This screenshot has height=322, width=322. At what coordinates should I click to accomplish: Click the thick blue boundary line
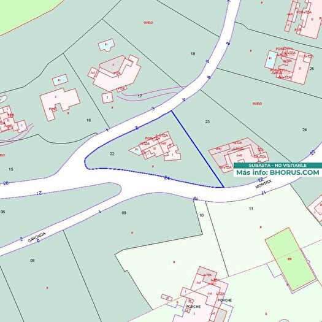pyautogui.click(x=197, y=149)
